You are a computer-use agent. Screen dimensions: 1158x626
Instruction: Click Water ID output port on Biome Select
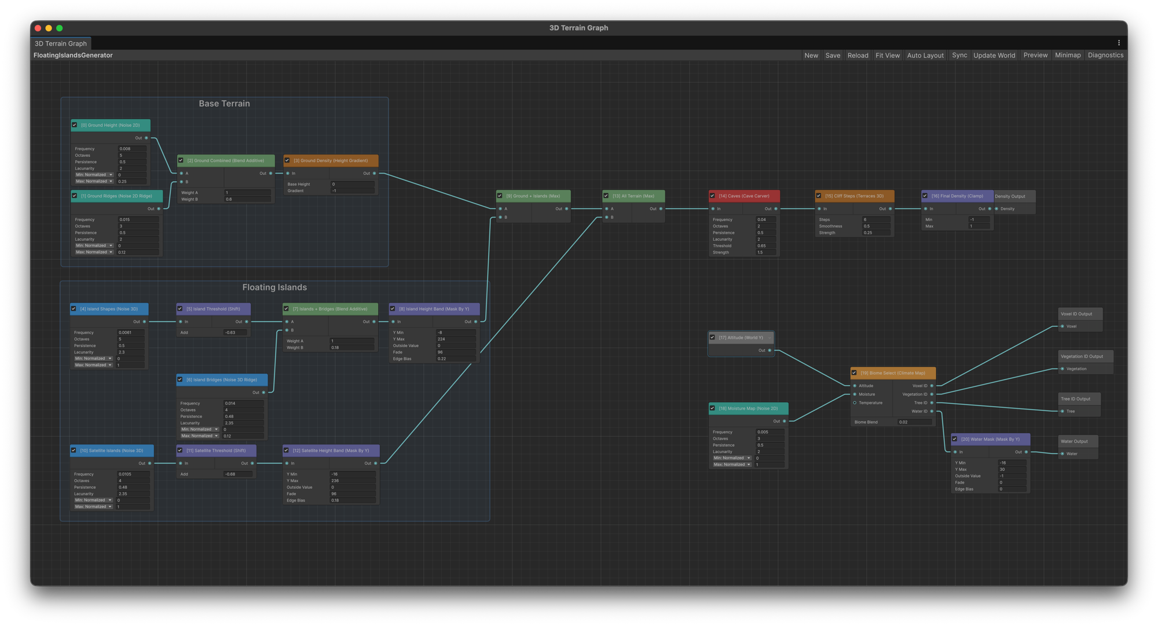point(932,411)
